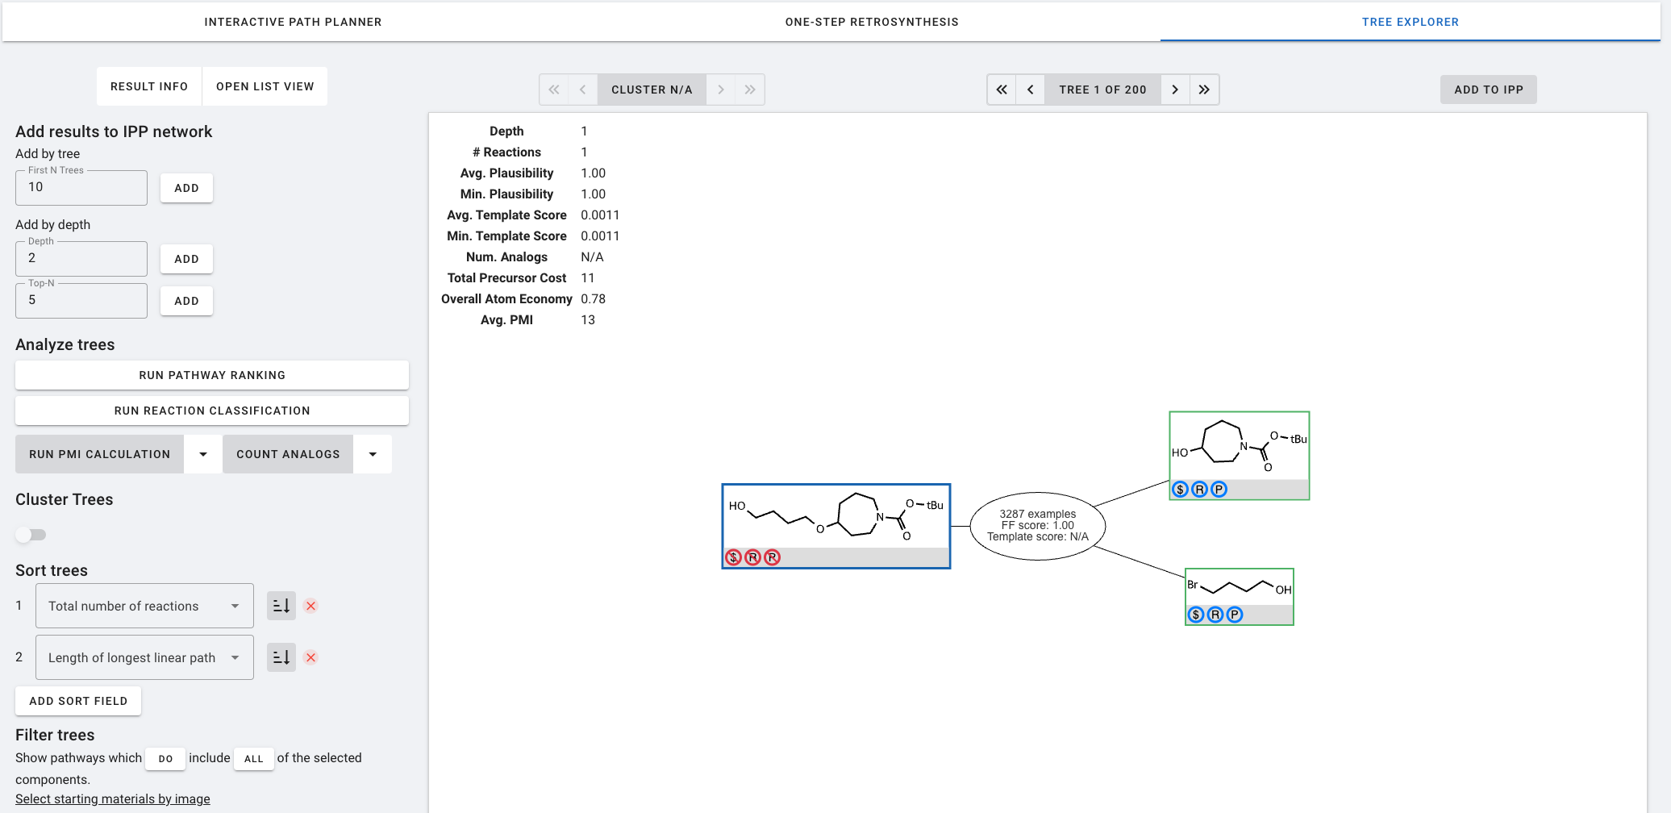Image resolution: width=1671 pixels, height=813 pixels.
Task: Click Tree 1 of 200 label button
Action: click(1102, 90)
